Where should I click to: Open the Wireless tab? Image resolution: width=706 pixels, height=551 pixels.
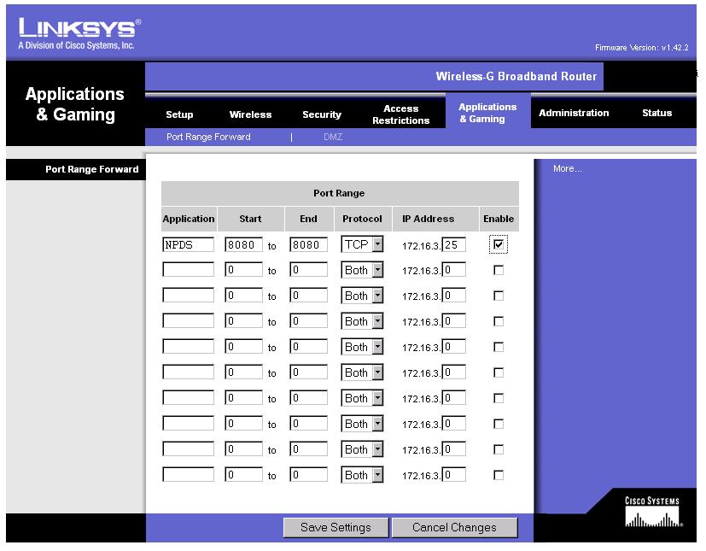250,114
